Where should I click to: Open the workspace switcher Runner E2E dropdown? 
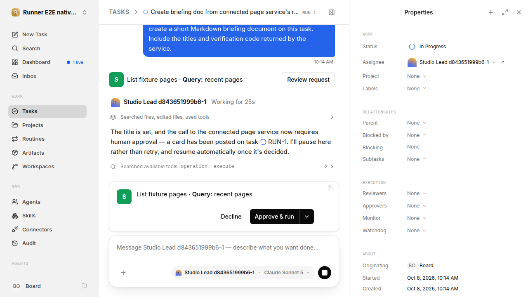(x=49, y=12)
